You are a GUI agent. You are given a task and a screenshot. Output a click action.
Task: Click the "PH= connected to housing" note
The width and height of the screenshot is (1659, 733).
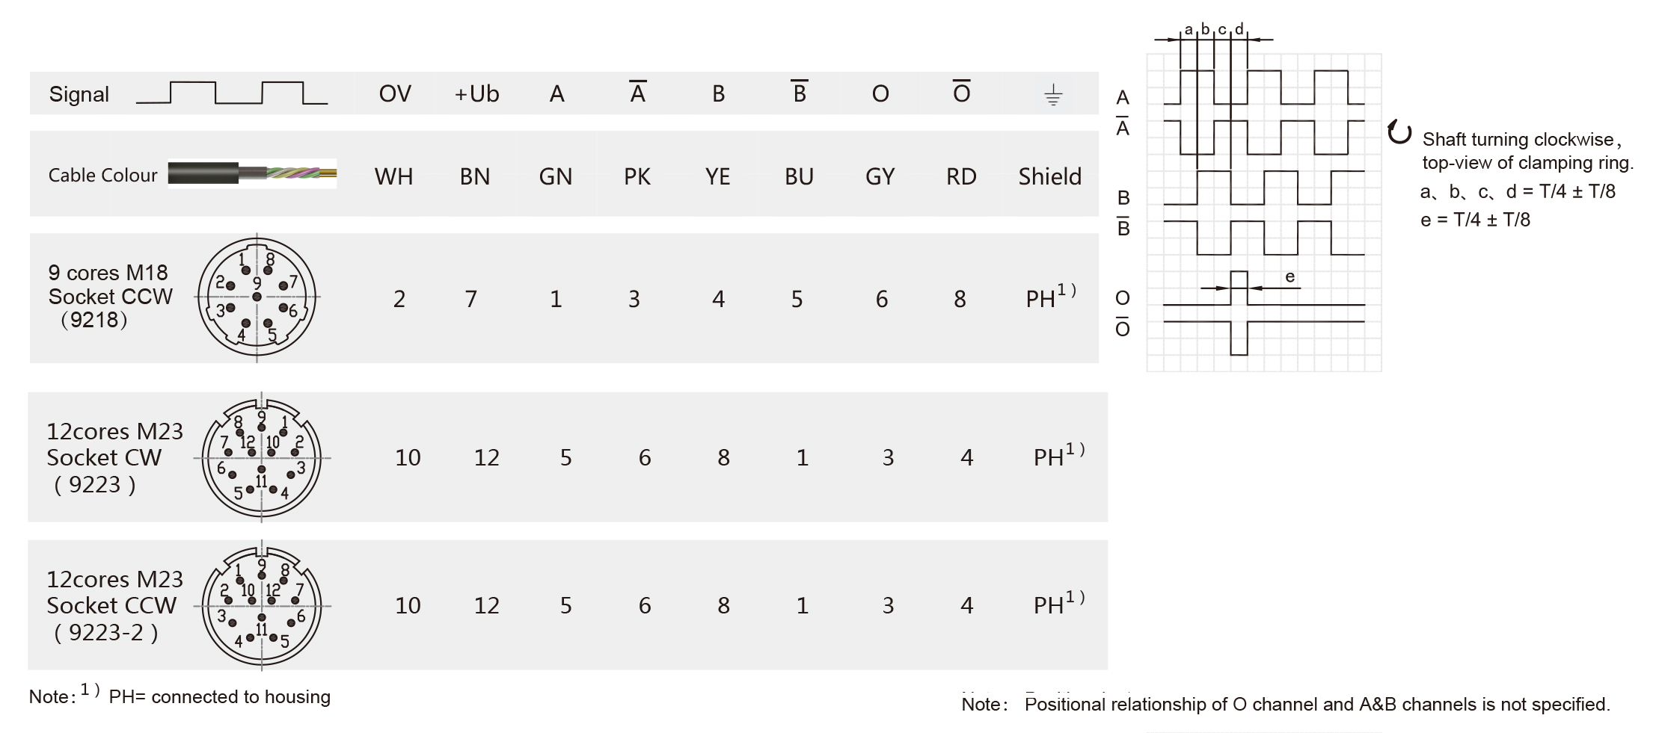pos(219,696)
